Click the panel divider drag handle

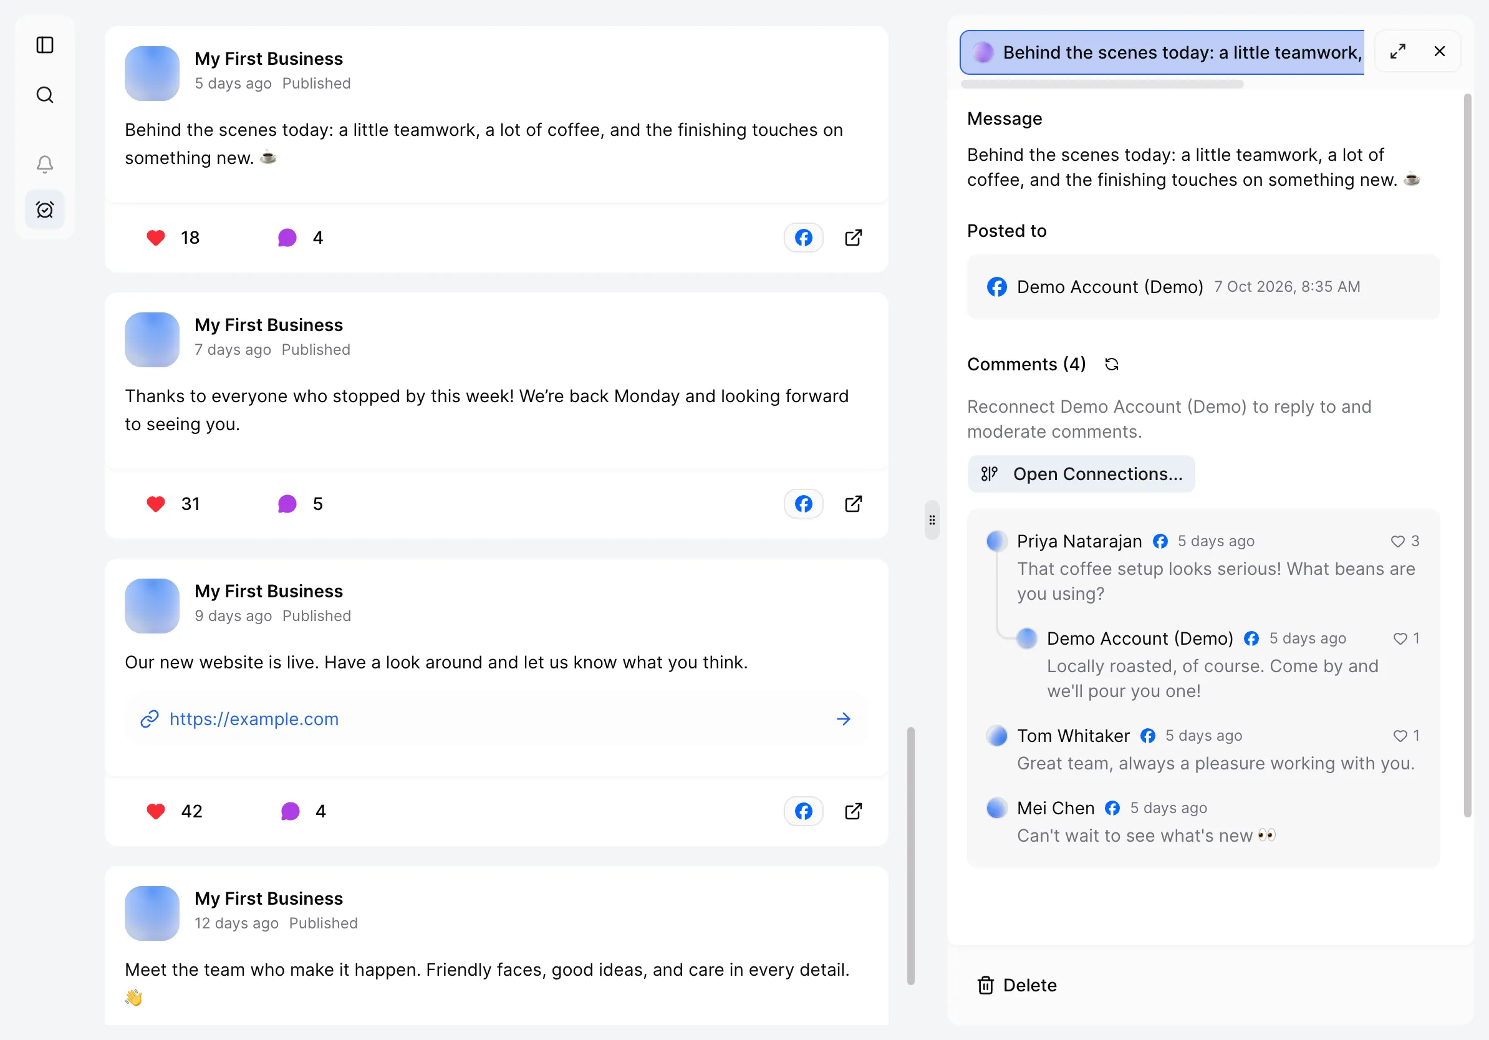tap(932, 520)
